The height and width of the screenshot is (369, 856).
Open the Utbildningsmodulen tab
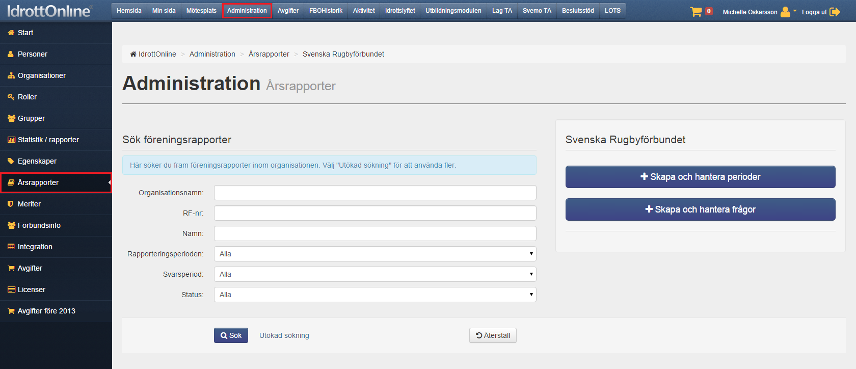coord(453,11)
